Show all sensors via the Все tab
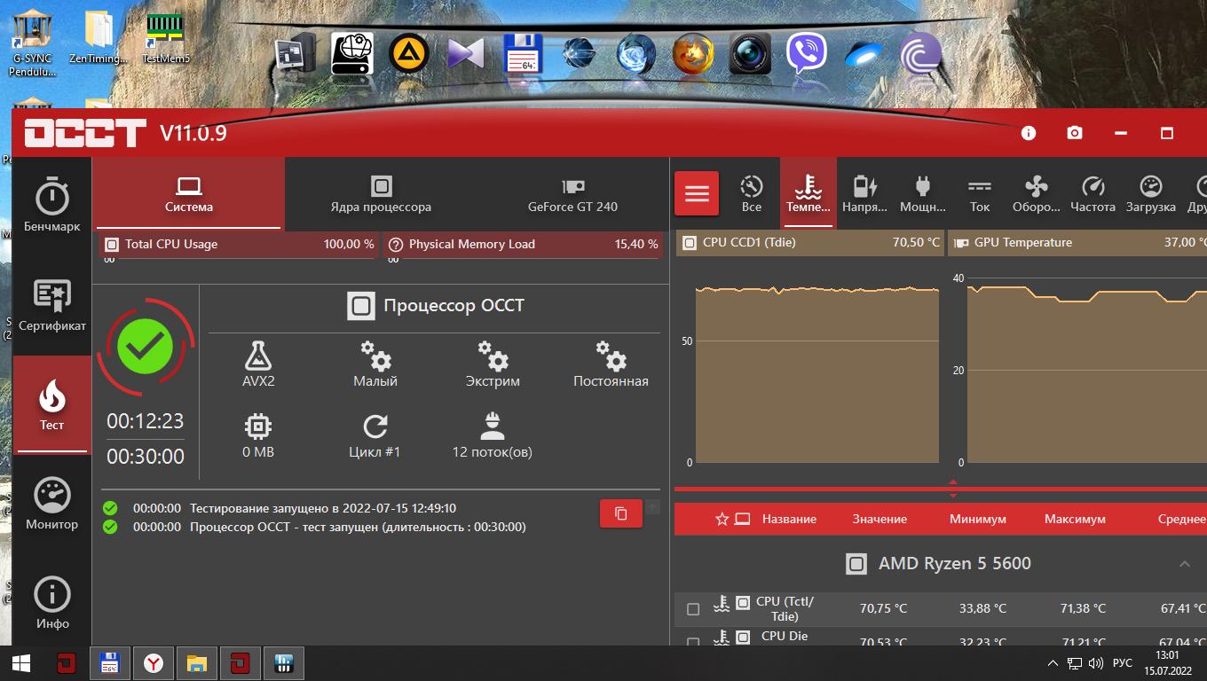 tap(752, 193)
